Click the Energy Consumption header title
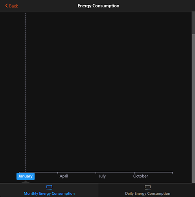The height and width of the screenshot is (197, 195). 98,6
